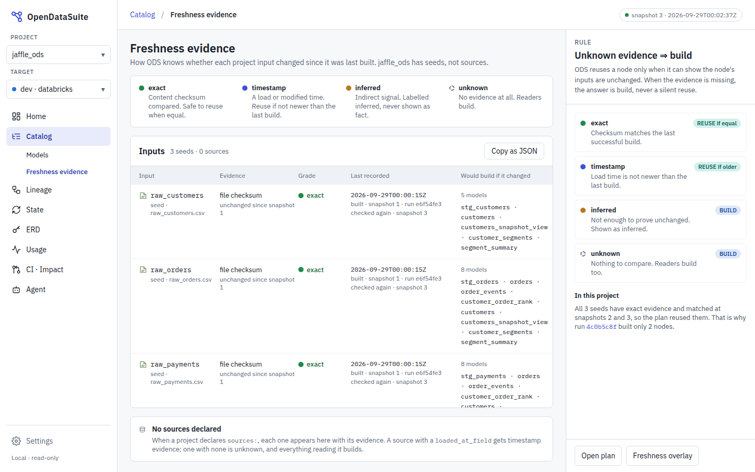Click the unknown icon in the rule panel
Image resolution: width=755 pixels, height=472 pixels.
[583, 254]
